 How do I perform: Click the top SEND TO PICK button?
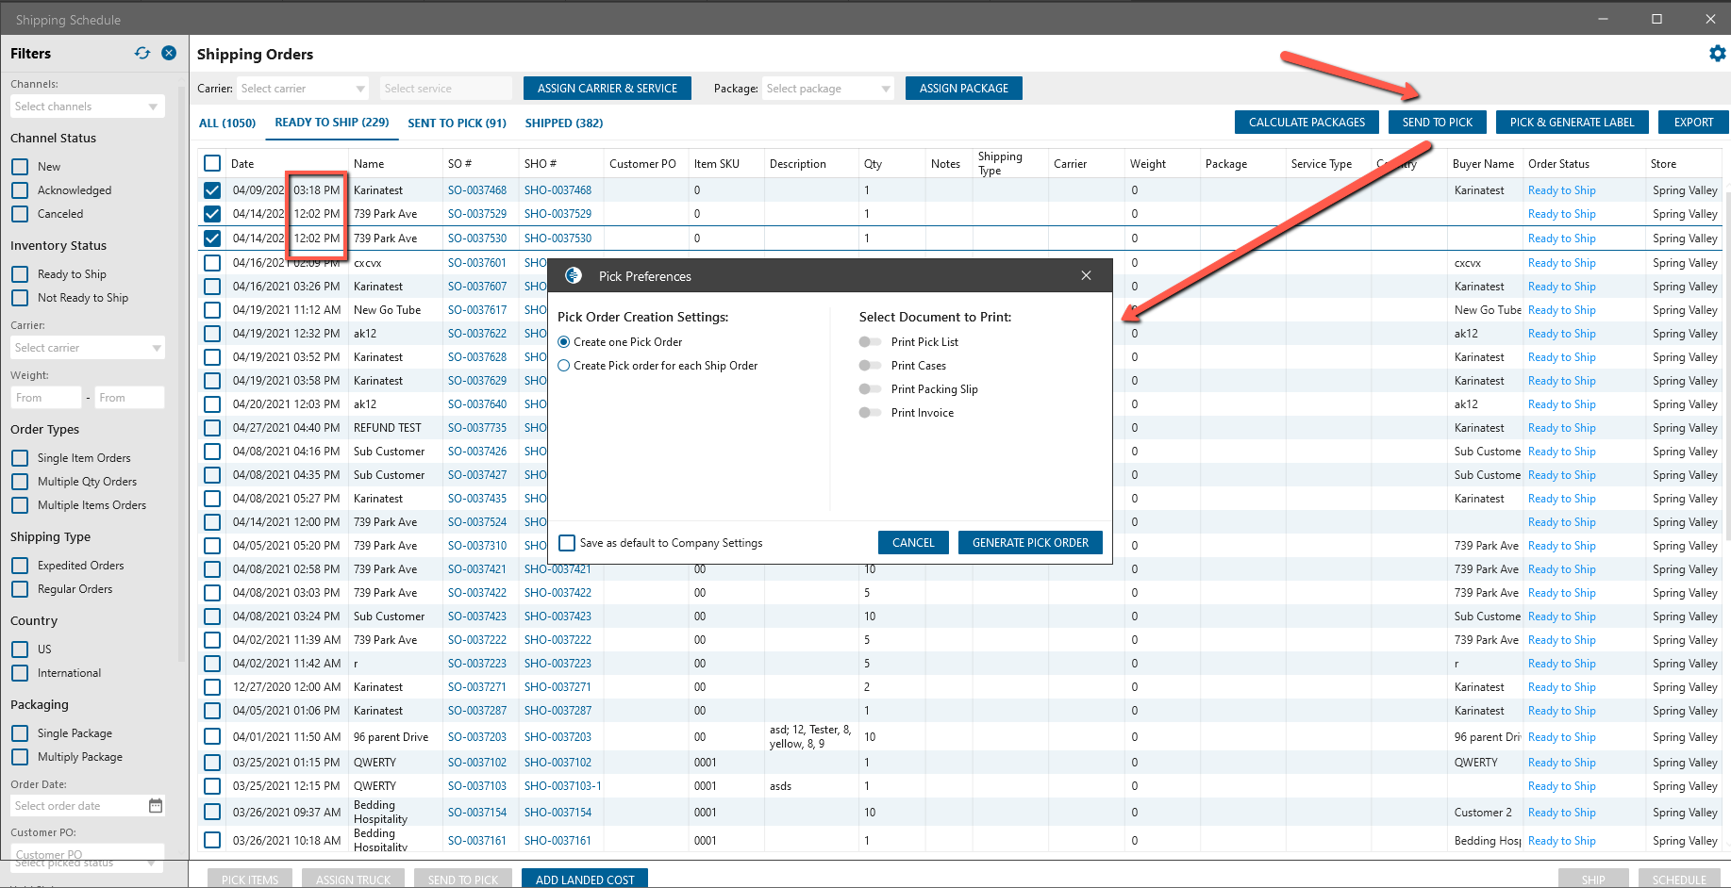pyautogui.click(x=1438, y=123)
